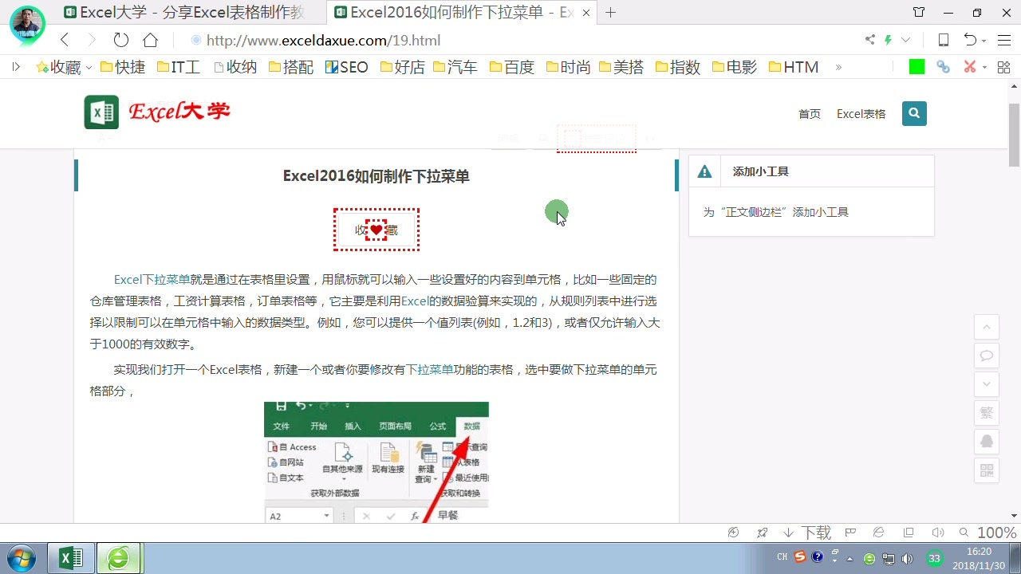
Task: Open the system volume tray icon
Action: (x=907, y=558)
